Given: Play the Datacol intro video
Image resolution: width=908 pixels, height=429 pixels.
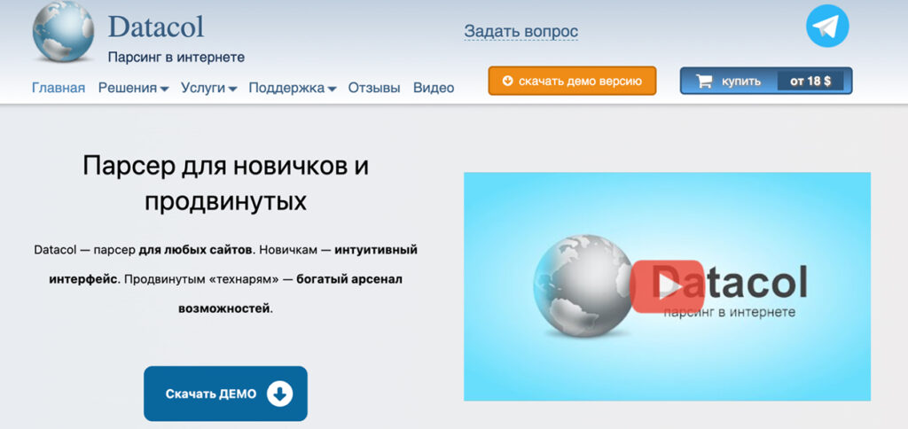Looking at the screenshot, I should click(667, 286).
